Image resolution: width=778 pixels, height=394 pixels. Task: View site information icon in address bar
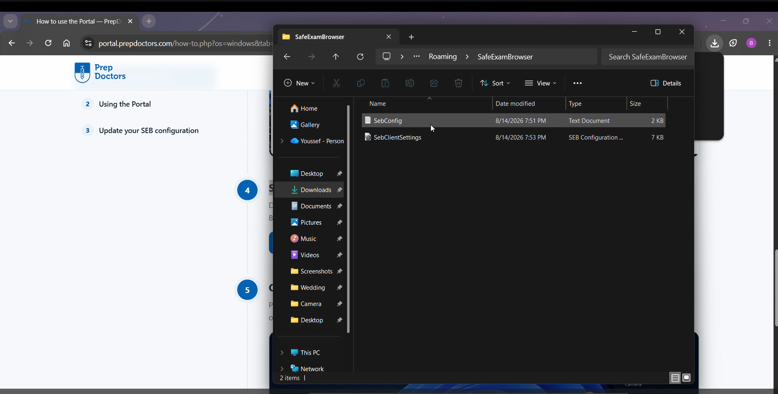(88, 43)
